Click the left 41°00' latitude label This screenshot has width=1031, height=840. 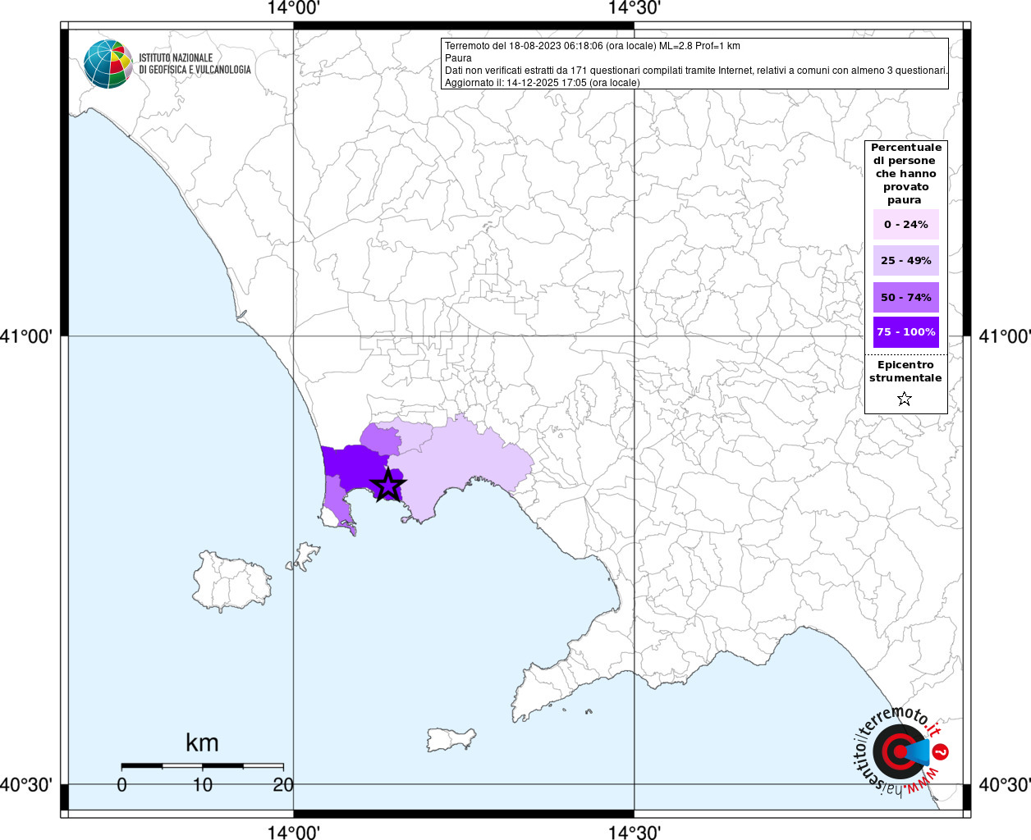click(x=26, y=336)
